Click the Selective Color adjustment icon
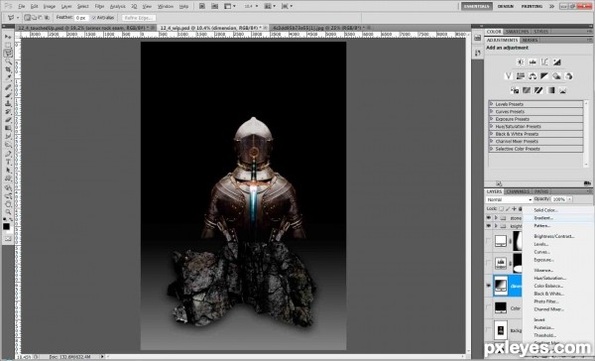The width and height of the screenshot is (595, 361). tap(562, 90)
